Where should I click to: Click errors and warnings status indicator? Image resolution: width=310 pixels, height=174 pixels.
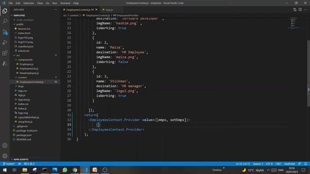pyautogui.click(x=29, y=164)
